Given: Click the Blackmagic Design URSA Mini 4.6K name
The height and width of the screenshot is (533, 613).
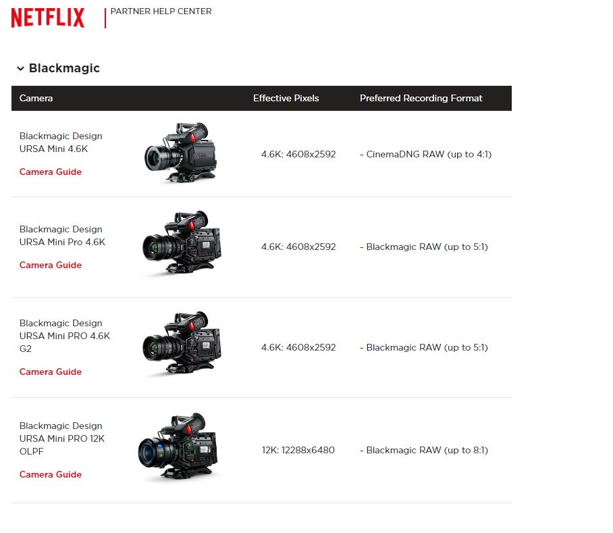Looking at the screenshot, I should 61,142.
